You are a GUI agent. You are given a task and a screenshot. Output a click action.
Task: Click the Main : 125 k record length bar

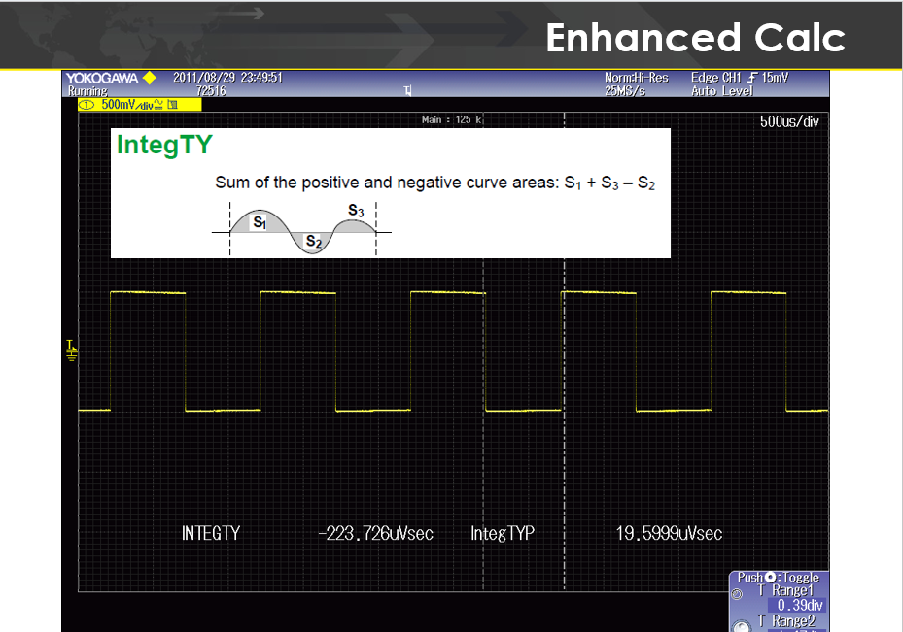[x=453, y=120]
